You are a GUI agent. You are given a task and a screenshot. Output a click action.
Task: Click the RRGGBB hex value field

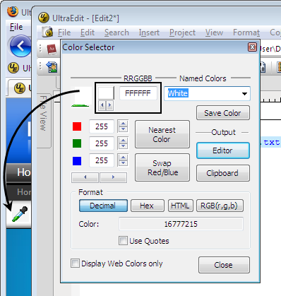click(138, 93)
